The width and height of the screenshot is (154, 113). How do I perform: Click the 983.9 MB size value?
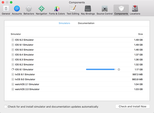137,79
